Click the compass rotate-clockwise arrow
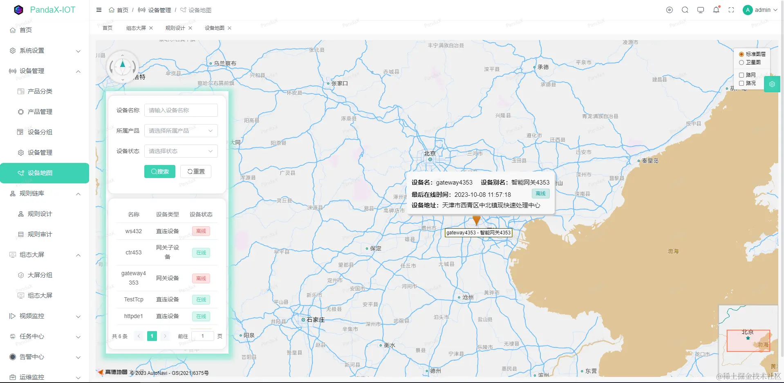This screenshot has width=784, height=383. [x=134, y=66]
